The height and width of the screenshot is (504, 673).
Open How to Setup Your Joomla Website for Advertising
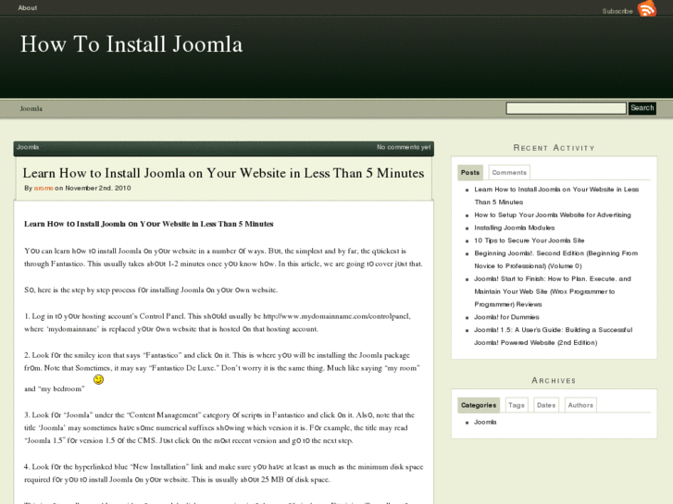553,215
